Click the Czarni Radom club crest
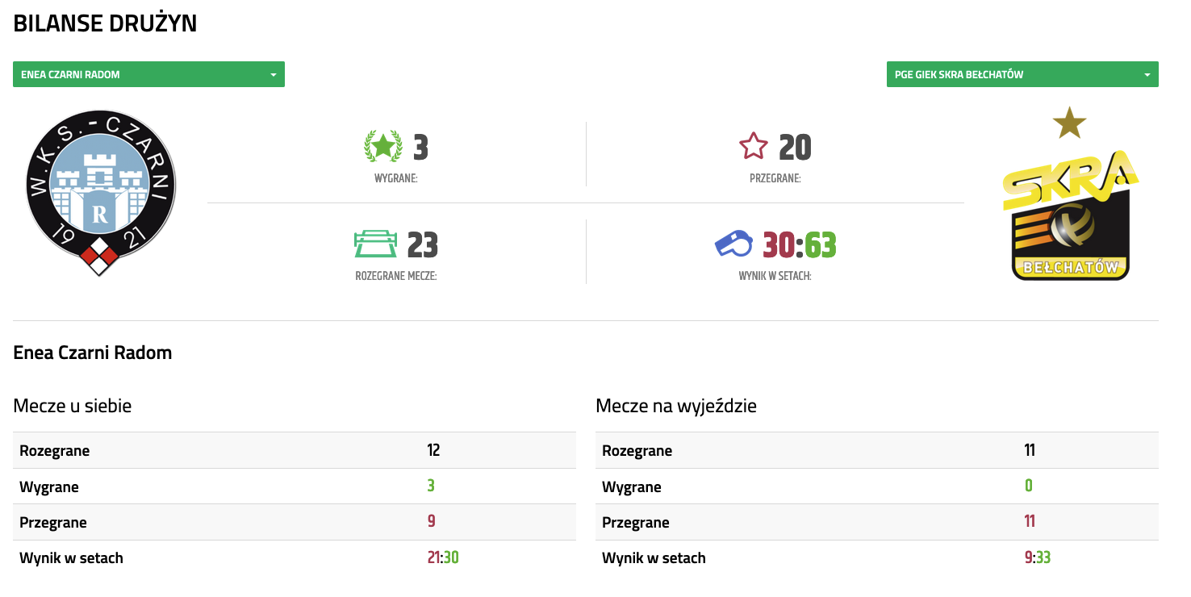 (x=100, y=192)
